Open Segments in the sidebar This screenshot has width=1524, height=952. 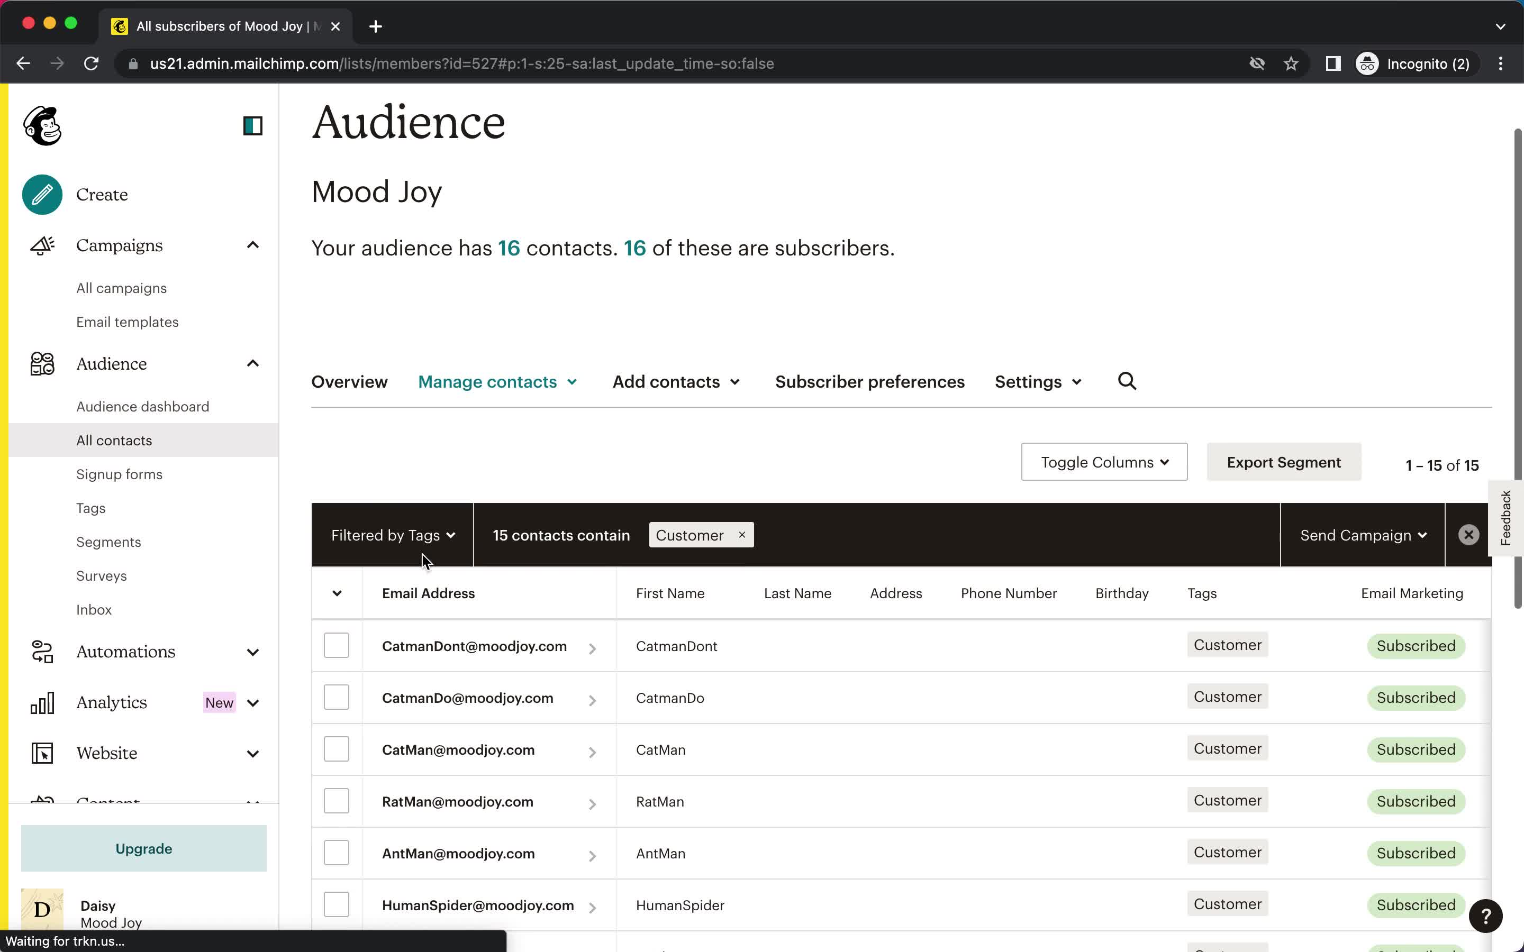pos(108,542)
